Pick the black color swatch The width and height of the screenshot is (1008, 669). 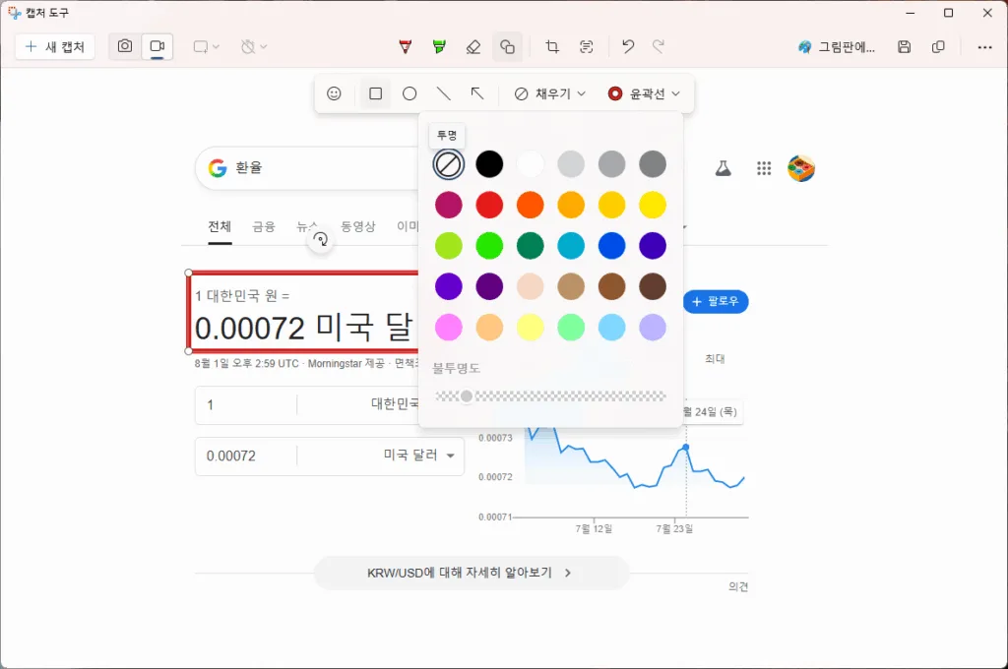pyautogui.click(x=489, y=164)
